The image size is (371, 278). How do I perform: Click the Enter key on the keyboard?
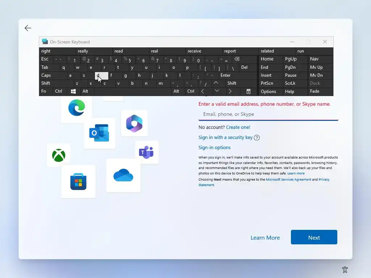point(238,75)
